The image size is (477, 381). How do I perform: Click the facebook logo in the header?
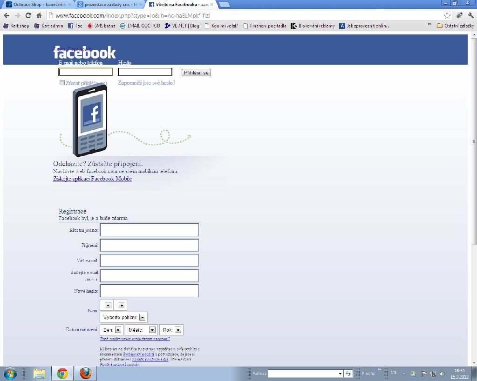point(85,53)
